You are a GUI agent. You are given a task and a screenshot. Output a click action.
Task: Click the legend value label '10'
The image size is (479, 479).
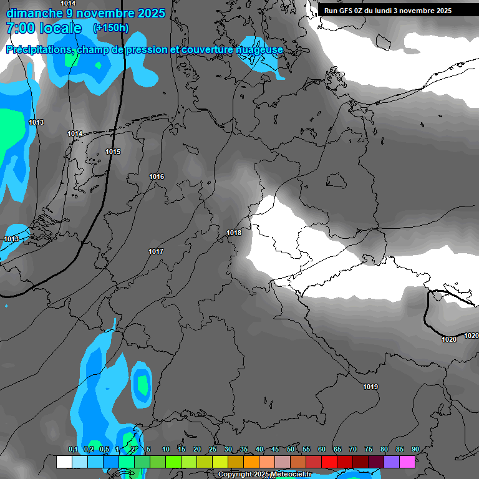[166, 449]
